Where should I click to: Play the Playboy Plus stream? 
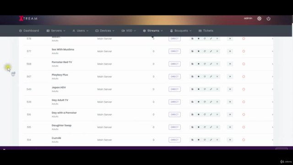(x=230, y=77)
